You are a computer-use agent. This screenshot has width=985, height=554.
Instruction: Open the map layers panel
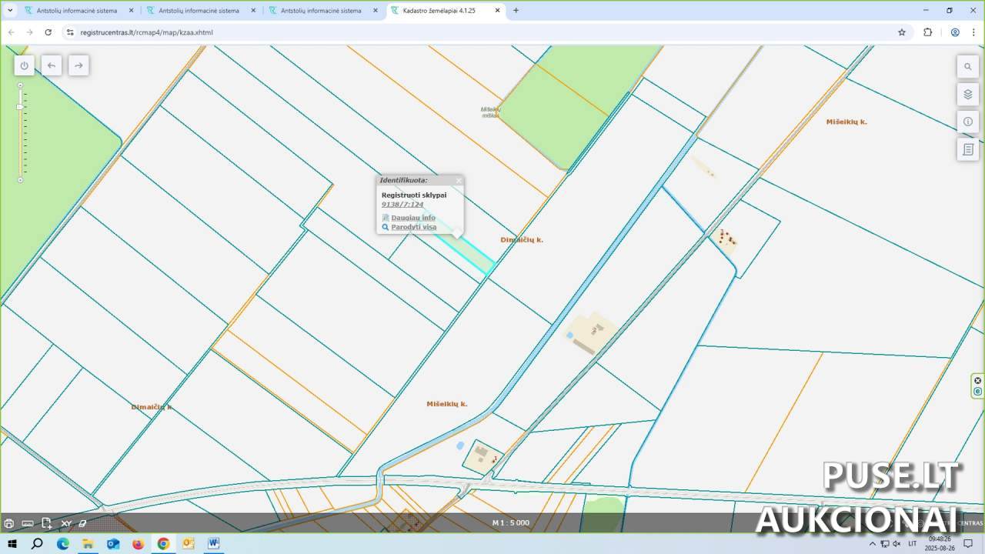pos(968,95)
